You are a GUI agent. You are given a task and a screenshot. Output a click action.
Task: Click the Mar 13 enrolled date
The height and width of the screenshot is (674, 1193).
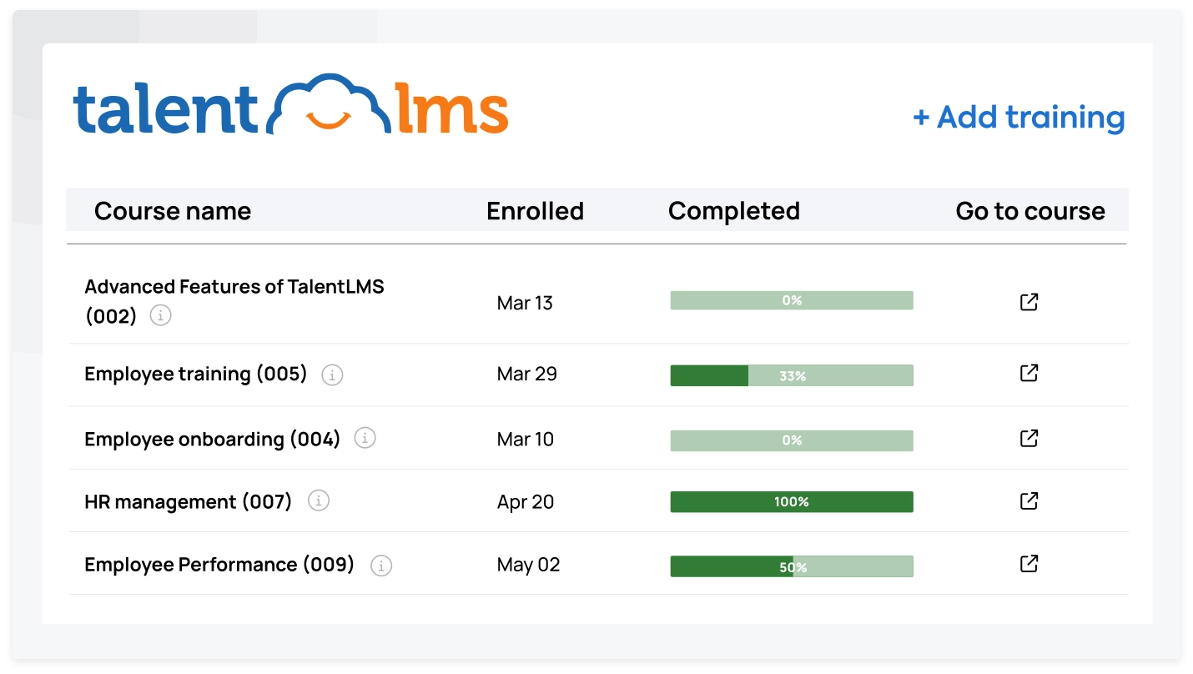pos(525,303)
